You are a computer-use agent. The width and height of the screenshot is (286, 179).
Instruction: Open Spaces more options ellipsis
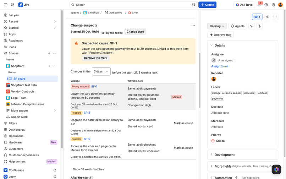coord(55,53)
